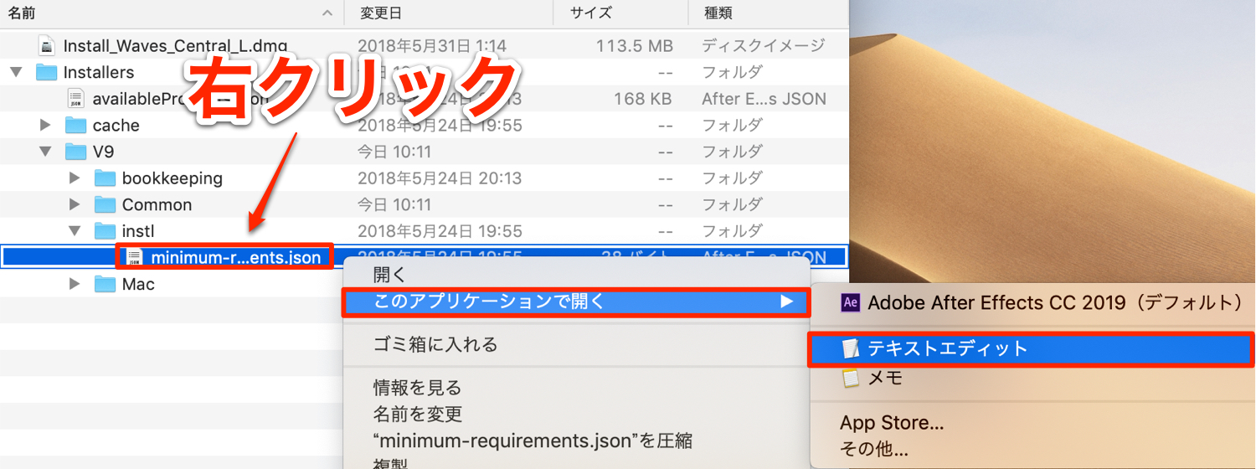Select the Mac folder name
Screen dimensions: 1256x469
coord(138,285)
